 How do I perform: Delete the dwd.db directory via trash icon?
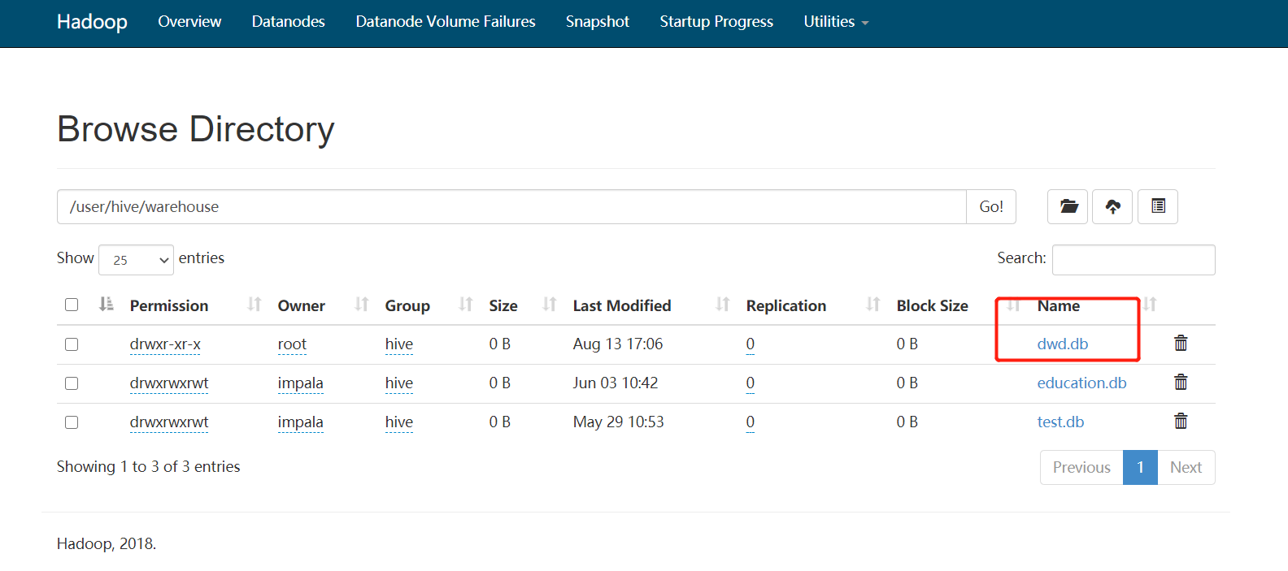(1181, 344)
